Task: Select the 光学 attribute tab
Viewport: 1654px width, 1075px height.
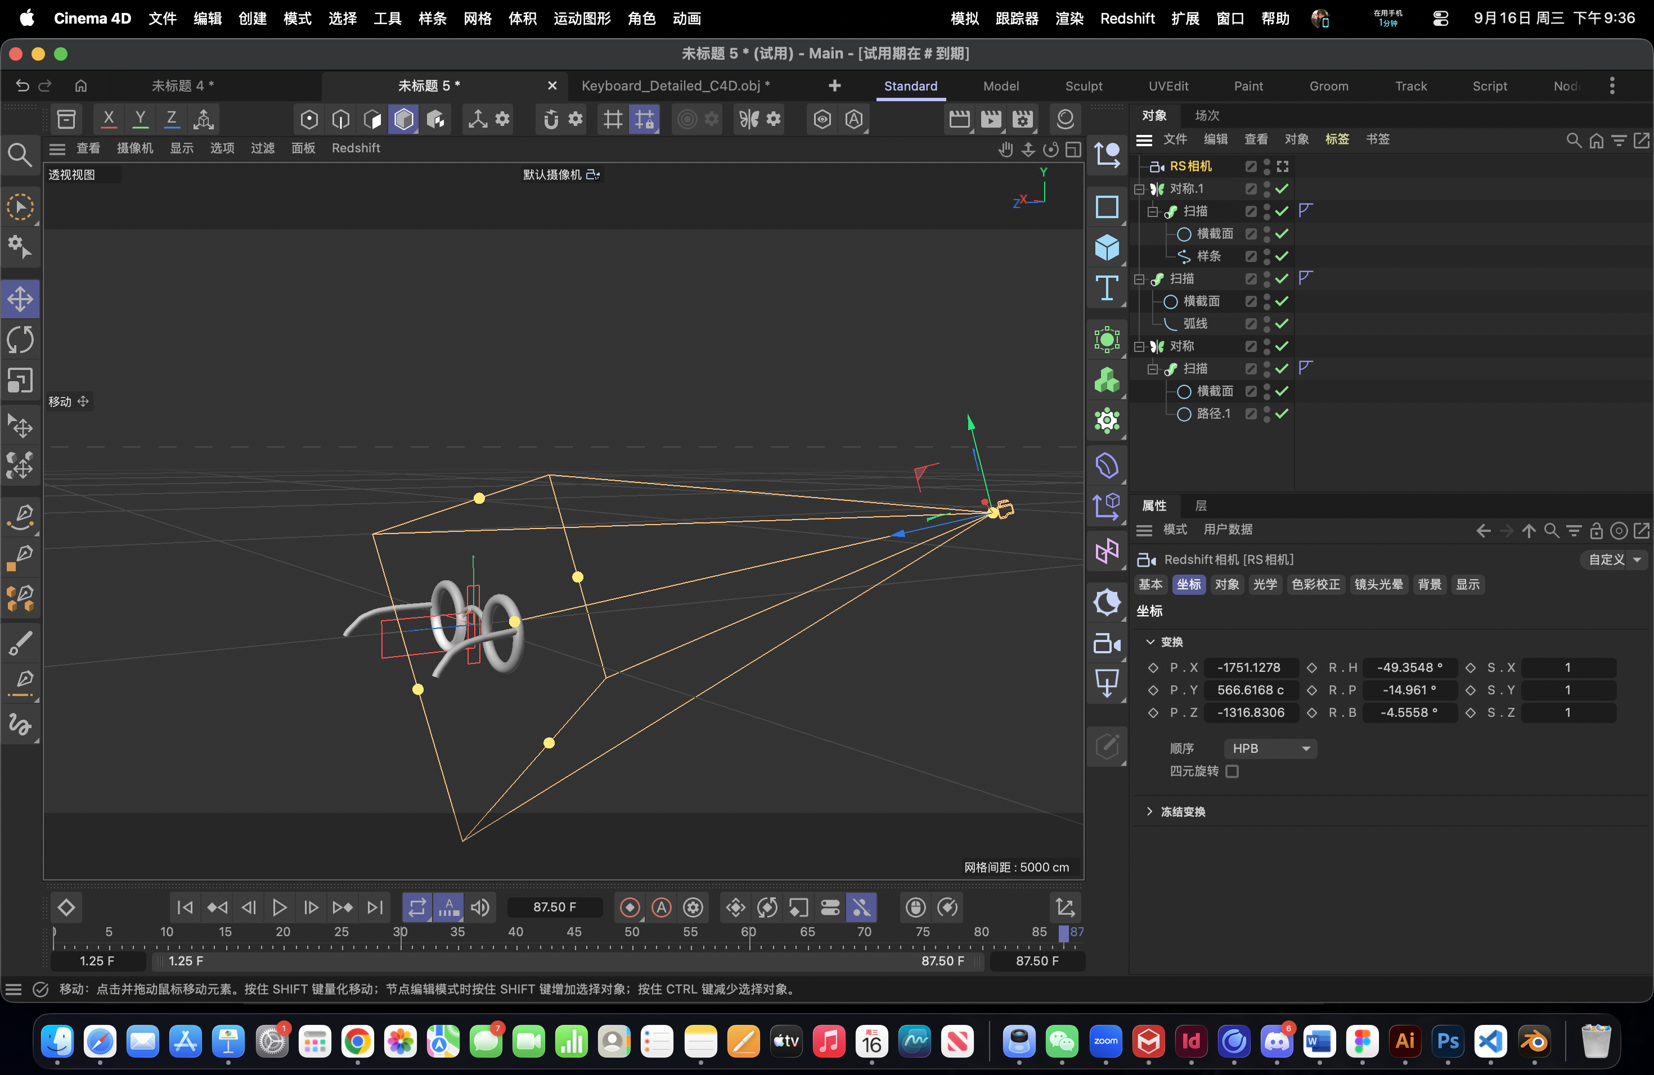Action: click(1265, 585)
